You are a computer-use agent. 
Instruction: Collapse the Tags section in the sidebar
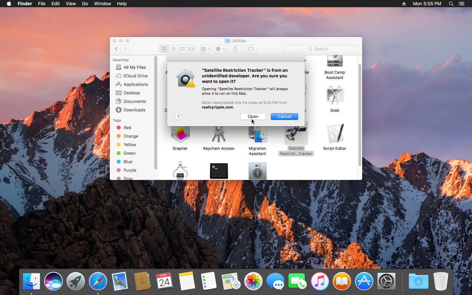tap(117, 120)
